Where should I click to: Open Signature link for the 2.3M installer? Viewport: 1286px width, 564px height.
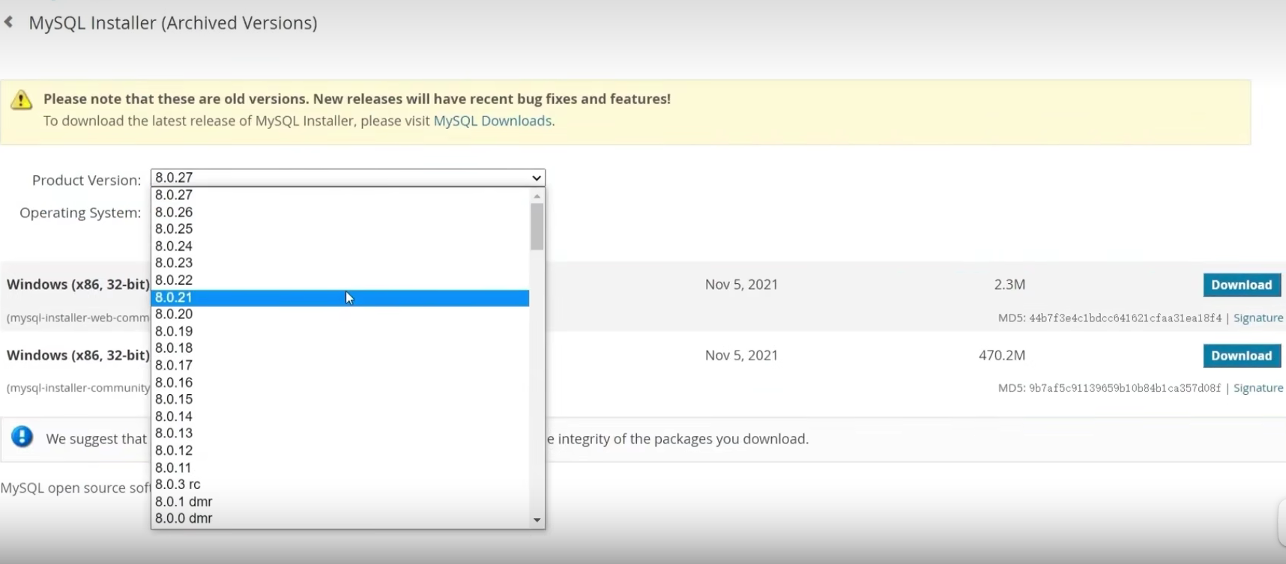[x=1258, y=318]
